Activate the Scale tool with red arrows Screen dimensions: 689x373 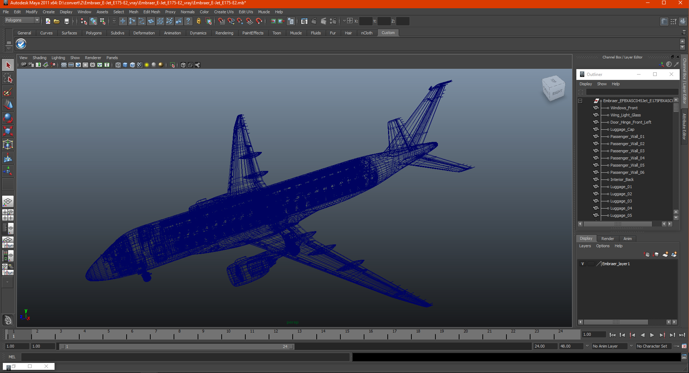click(8, 131)
